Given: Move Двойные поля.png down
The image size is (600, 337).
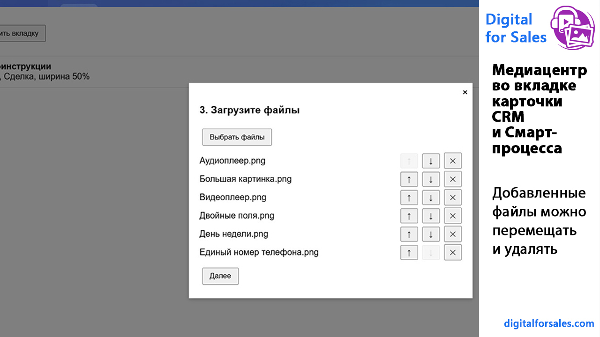Looking at the screenshot, I should (x=431, y=215).
